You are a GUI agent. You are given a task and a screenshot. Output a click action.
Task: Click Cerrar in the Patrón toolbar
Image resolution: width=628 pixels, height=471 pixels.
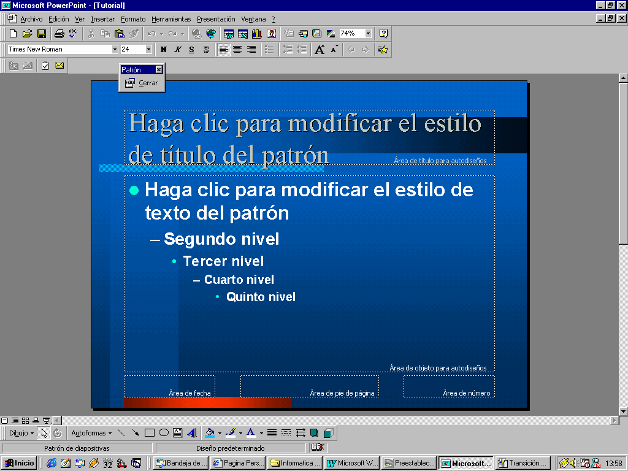point(142,83)
